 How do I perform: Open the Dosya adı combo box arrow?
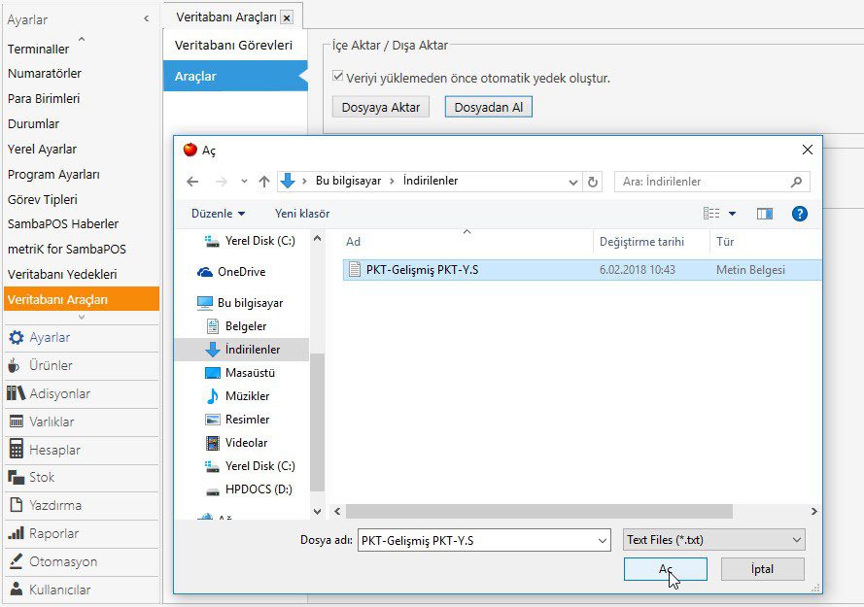[x=603, y=540]
